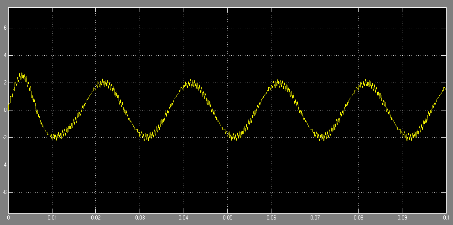453x225 pixels.
Task: Click the 0.08 time axis label
Action: click(x=358, y=217)
